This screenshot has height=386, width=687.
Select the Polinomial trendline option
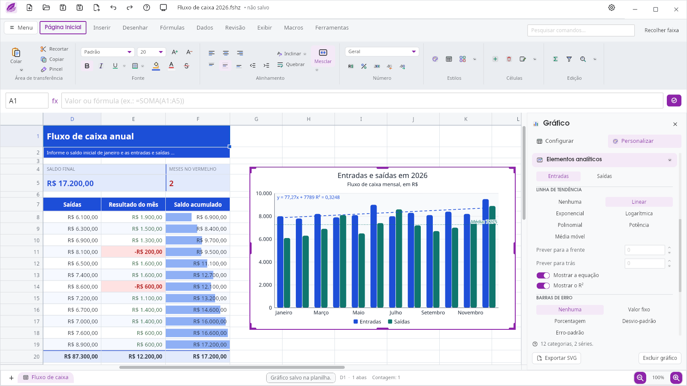pyautogui.click(x=570, y=225)
